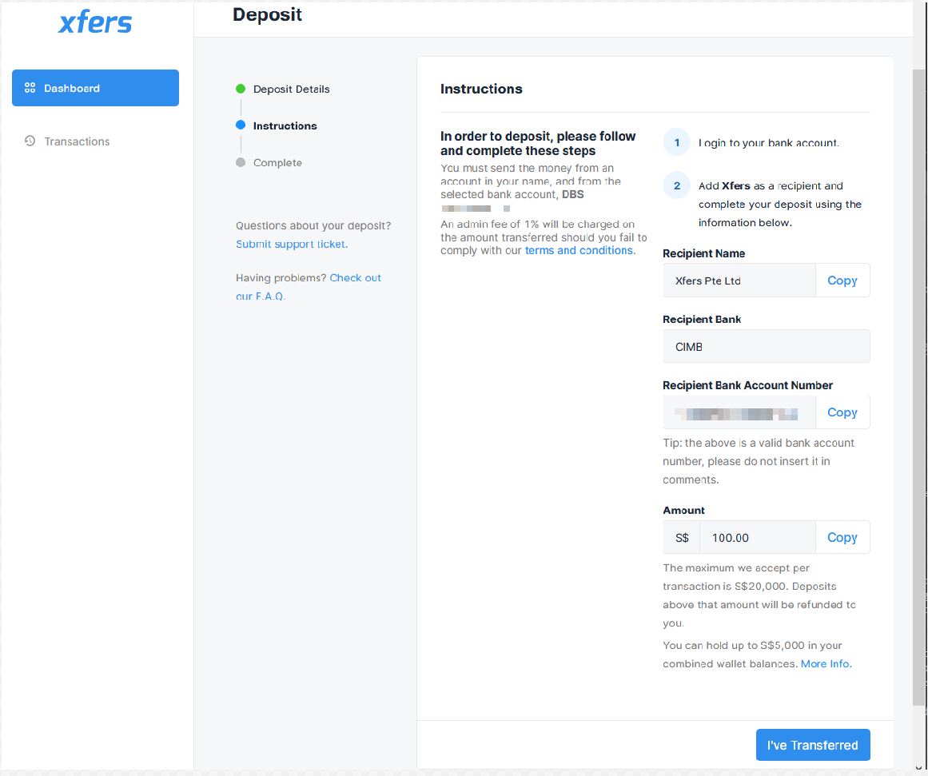Click the Transactions history clock icon
Image resolution: width=928 pixels, height=776 pixels.
point(30,141)
